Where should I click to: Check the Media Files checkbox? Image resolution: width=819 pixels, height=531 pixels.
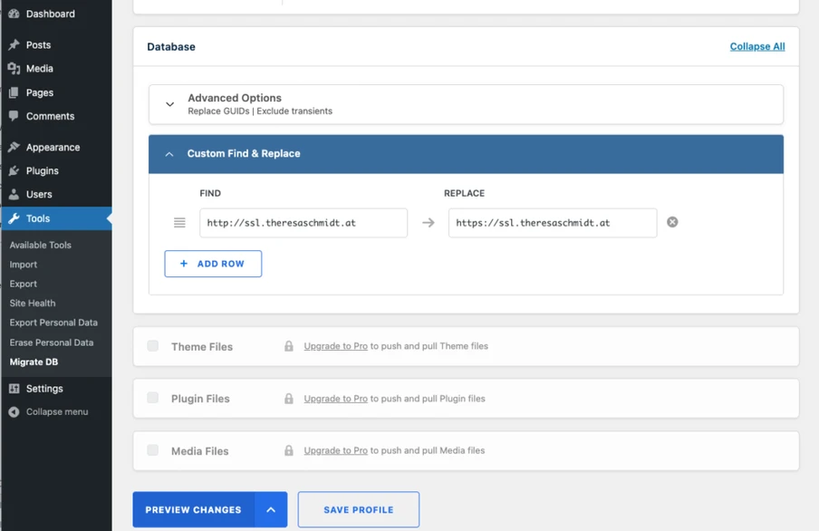point(153,450)
